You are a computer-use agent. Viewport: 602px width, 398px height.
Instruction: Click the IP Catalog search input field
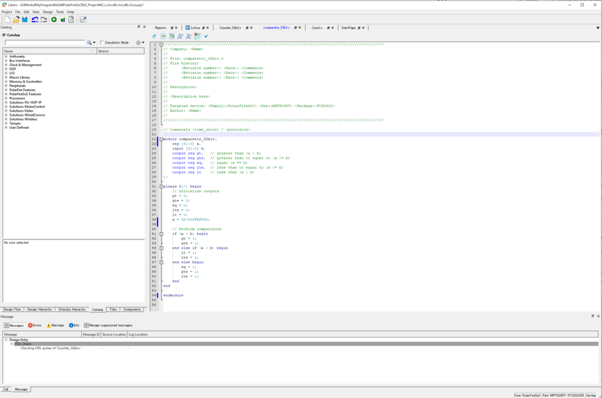tap(45, 42)
